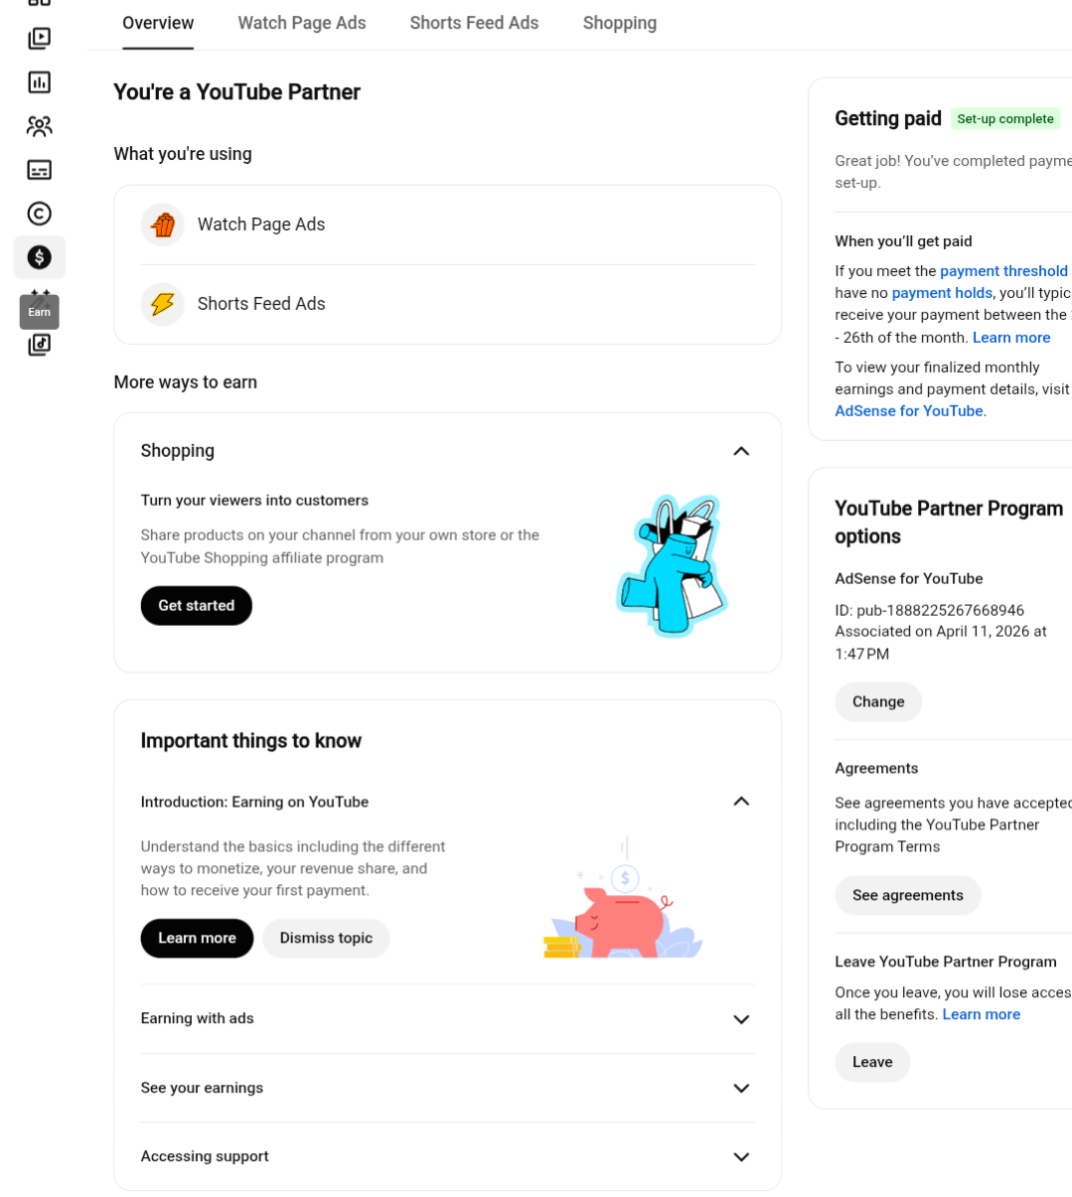
Task: Open the AdSense for YouTube link
Action: click(x=909, y=411)
